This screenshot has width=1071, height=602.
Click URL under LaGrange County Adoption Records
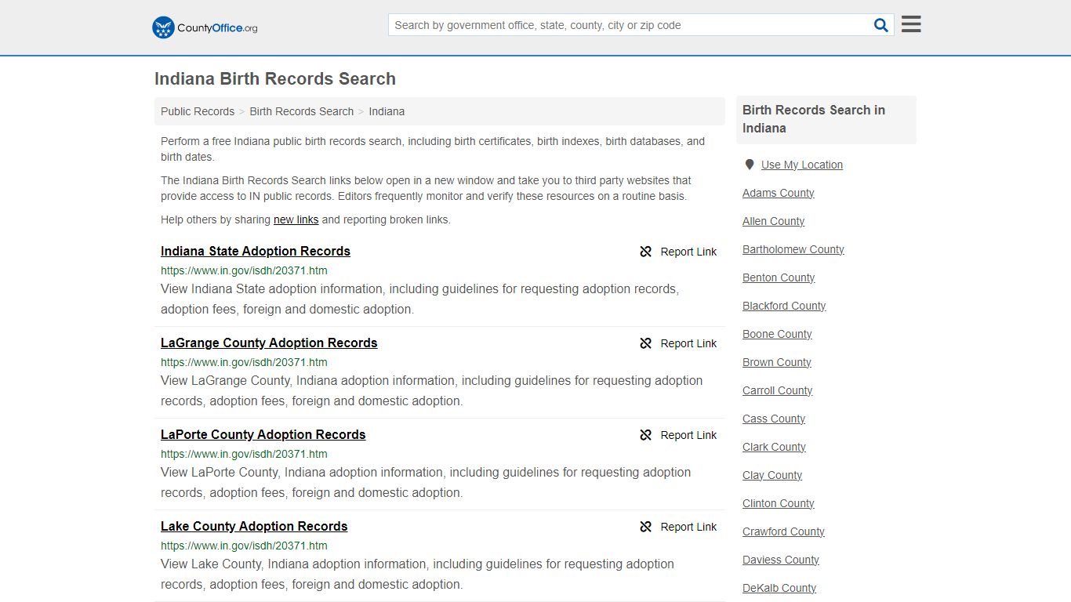click(x=244, y=362)
